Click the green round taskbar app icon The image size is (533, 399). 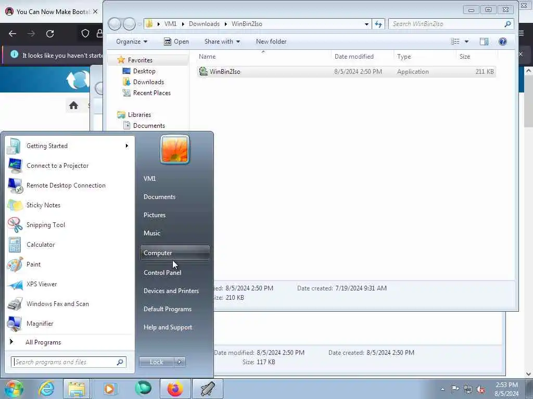pyautogui.click(x=143, y=389)
